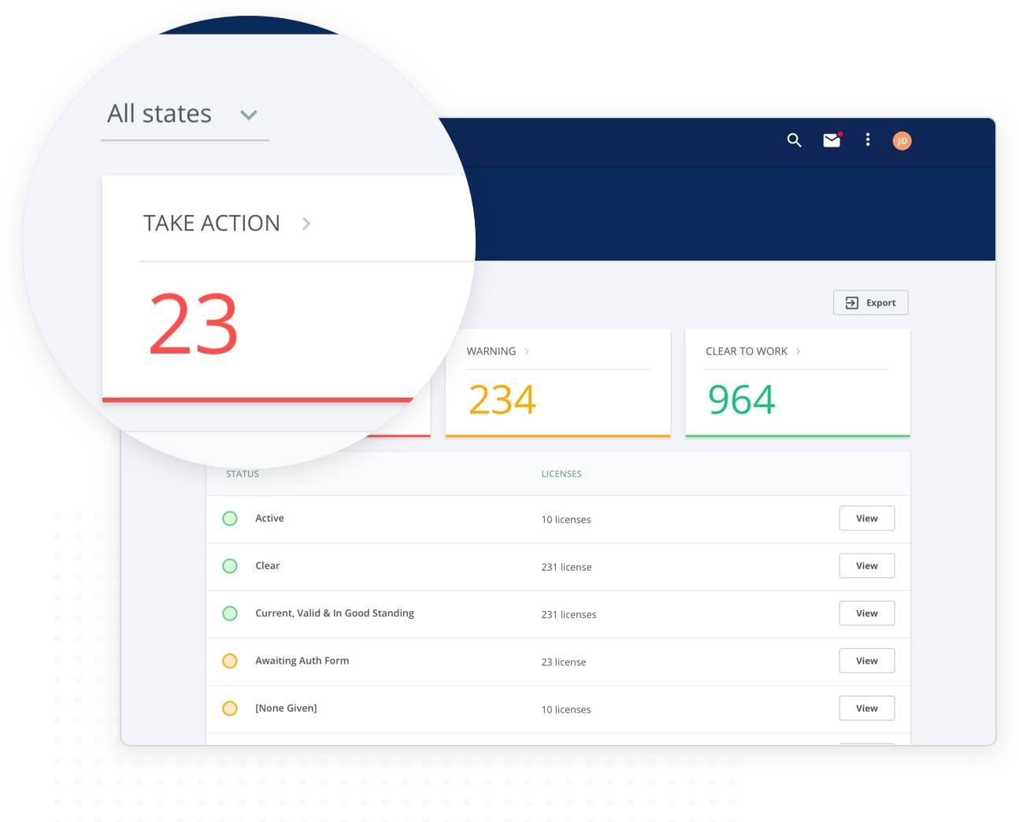Screen dimensions: 1019x822
Task: Click the yellow circle for [None Given]
Action: pyautogui.click(x=230, y=709)
